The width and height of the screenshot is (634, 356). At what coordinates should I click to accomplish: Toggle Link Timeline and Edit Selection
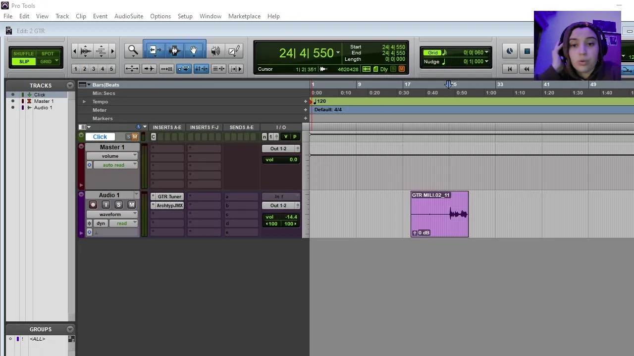pos(201,69)
